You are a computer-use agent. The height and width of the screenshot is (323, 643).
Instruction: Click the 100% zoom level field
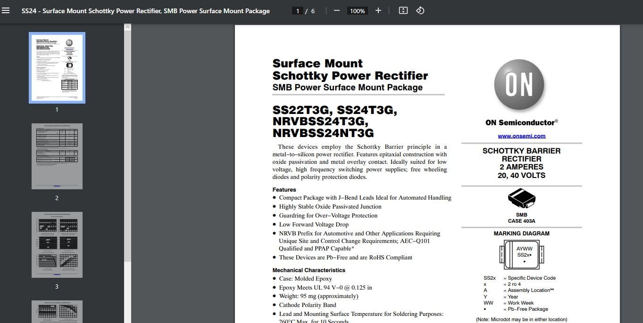tap(357, 11)
